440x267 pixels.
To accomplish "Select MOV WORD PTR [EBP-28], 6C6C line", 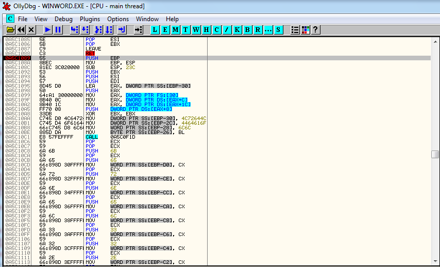I will click(218, 128).
